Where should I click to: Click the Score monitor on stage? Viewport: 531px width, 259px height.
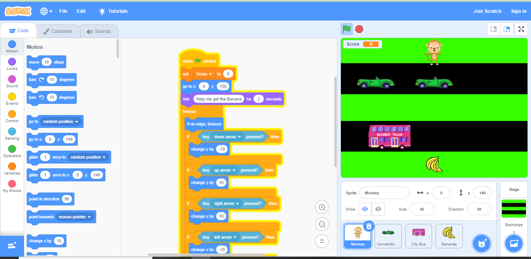[x=362, y=44]
